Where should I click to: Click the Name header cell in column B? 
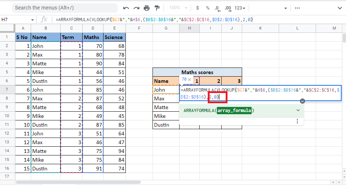point(46,37)
